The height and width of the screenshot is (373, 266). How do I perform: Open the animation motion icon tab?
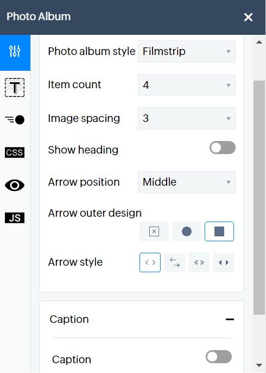15,120
